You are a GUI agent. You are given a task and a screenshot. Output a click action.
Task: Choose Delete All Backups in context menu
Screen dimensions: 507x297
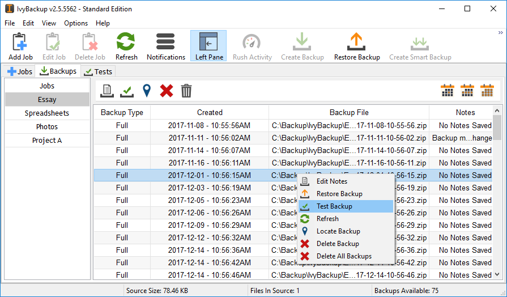tap(346, 256)
